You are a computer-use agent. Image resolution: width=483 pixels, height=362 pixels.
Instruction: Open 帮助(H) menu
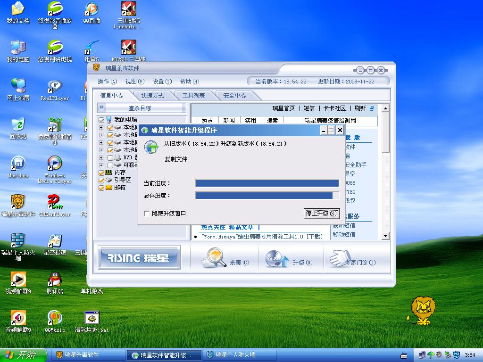click(190, 82)
